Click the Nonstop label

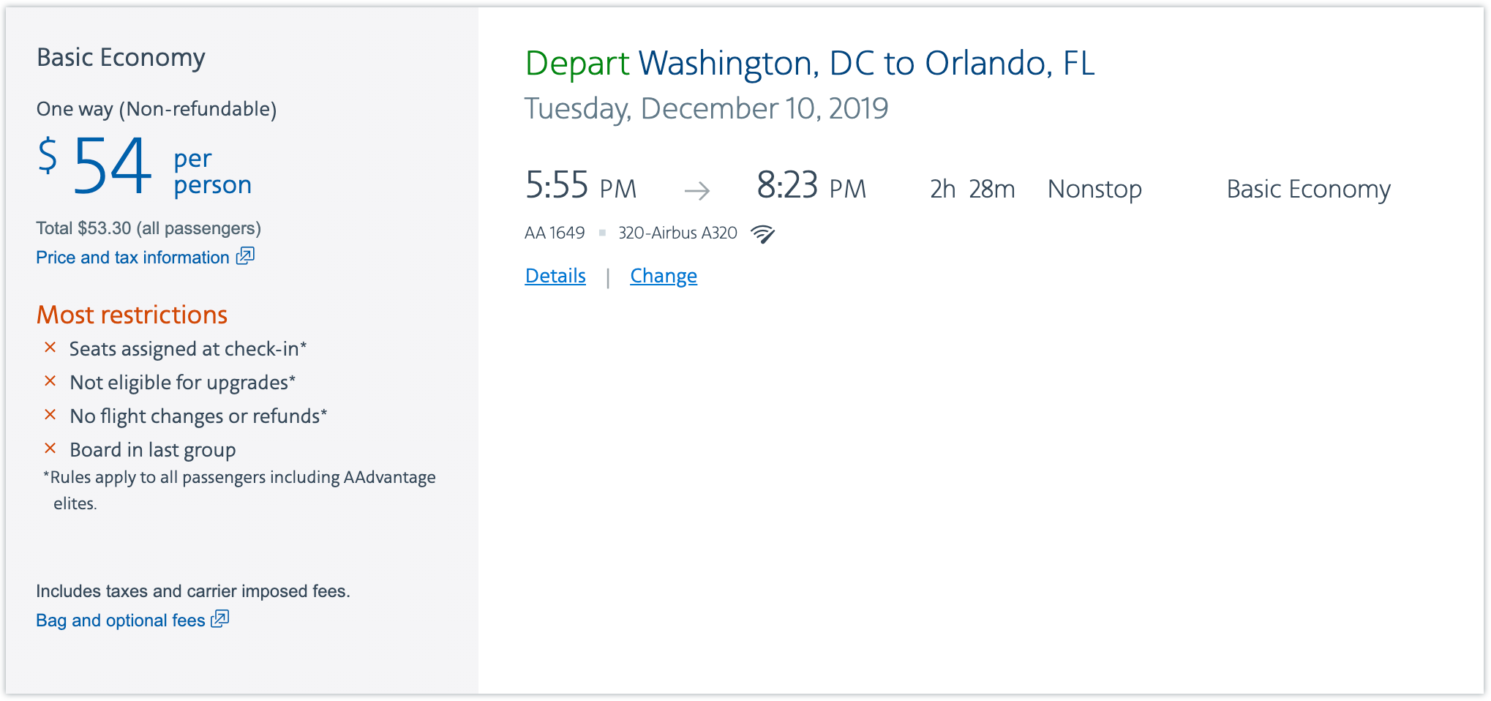click(x=1094, y=190)
